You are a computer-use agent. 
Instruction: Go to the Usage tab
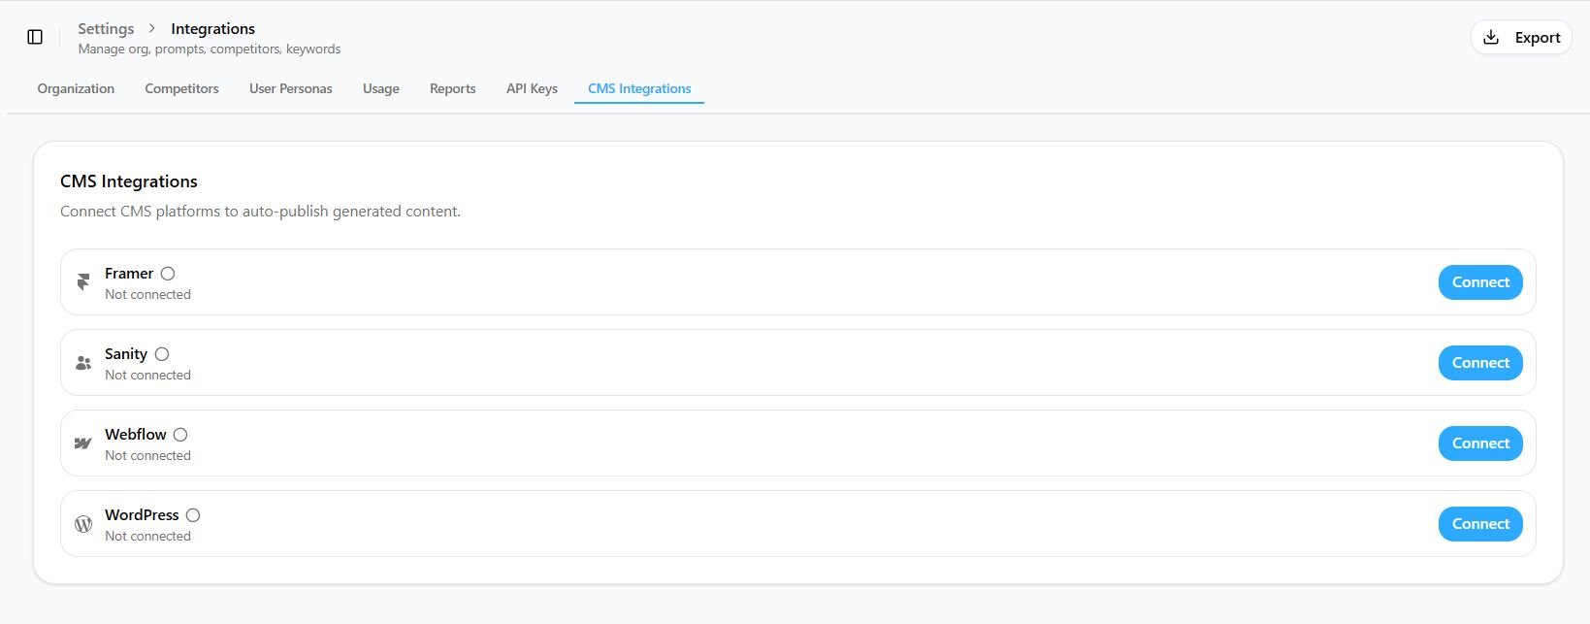380,88
